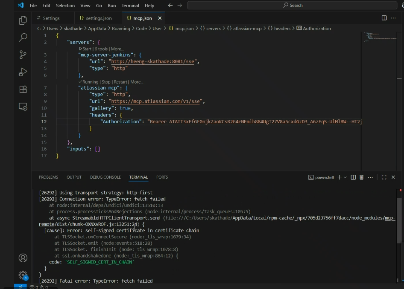Open the Help menu
The image size is (404, 289).
[149, 6]
